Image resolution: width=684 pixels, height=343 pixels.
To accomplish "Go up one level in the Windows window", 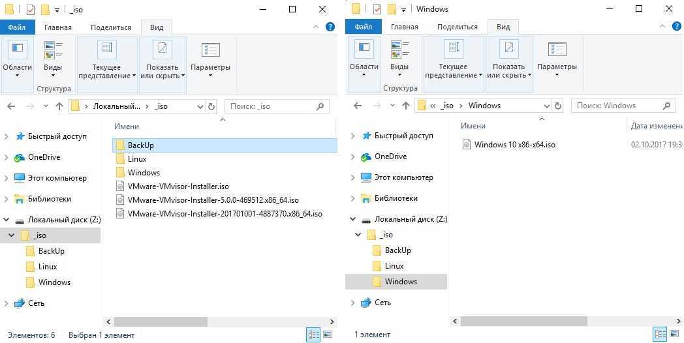I will coord(406,106).
